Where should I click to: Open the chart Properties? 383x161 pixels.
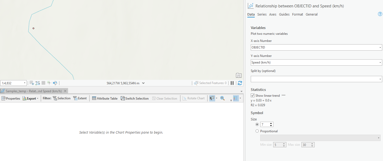click(x=11, y=98)
